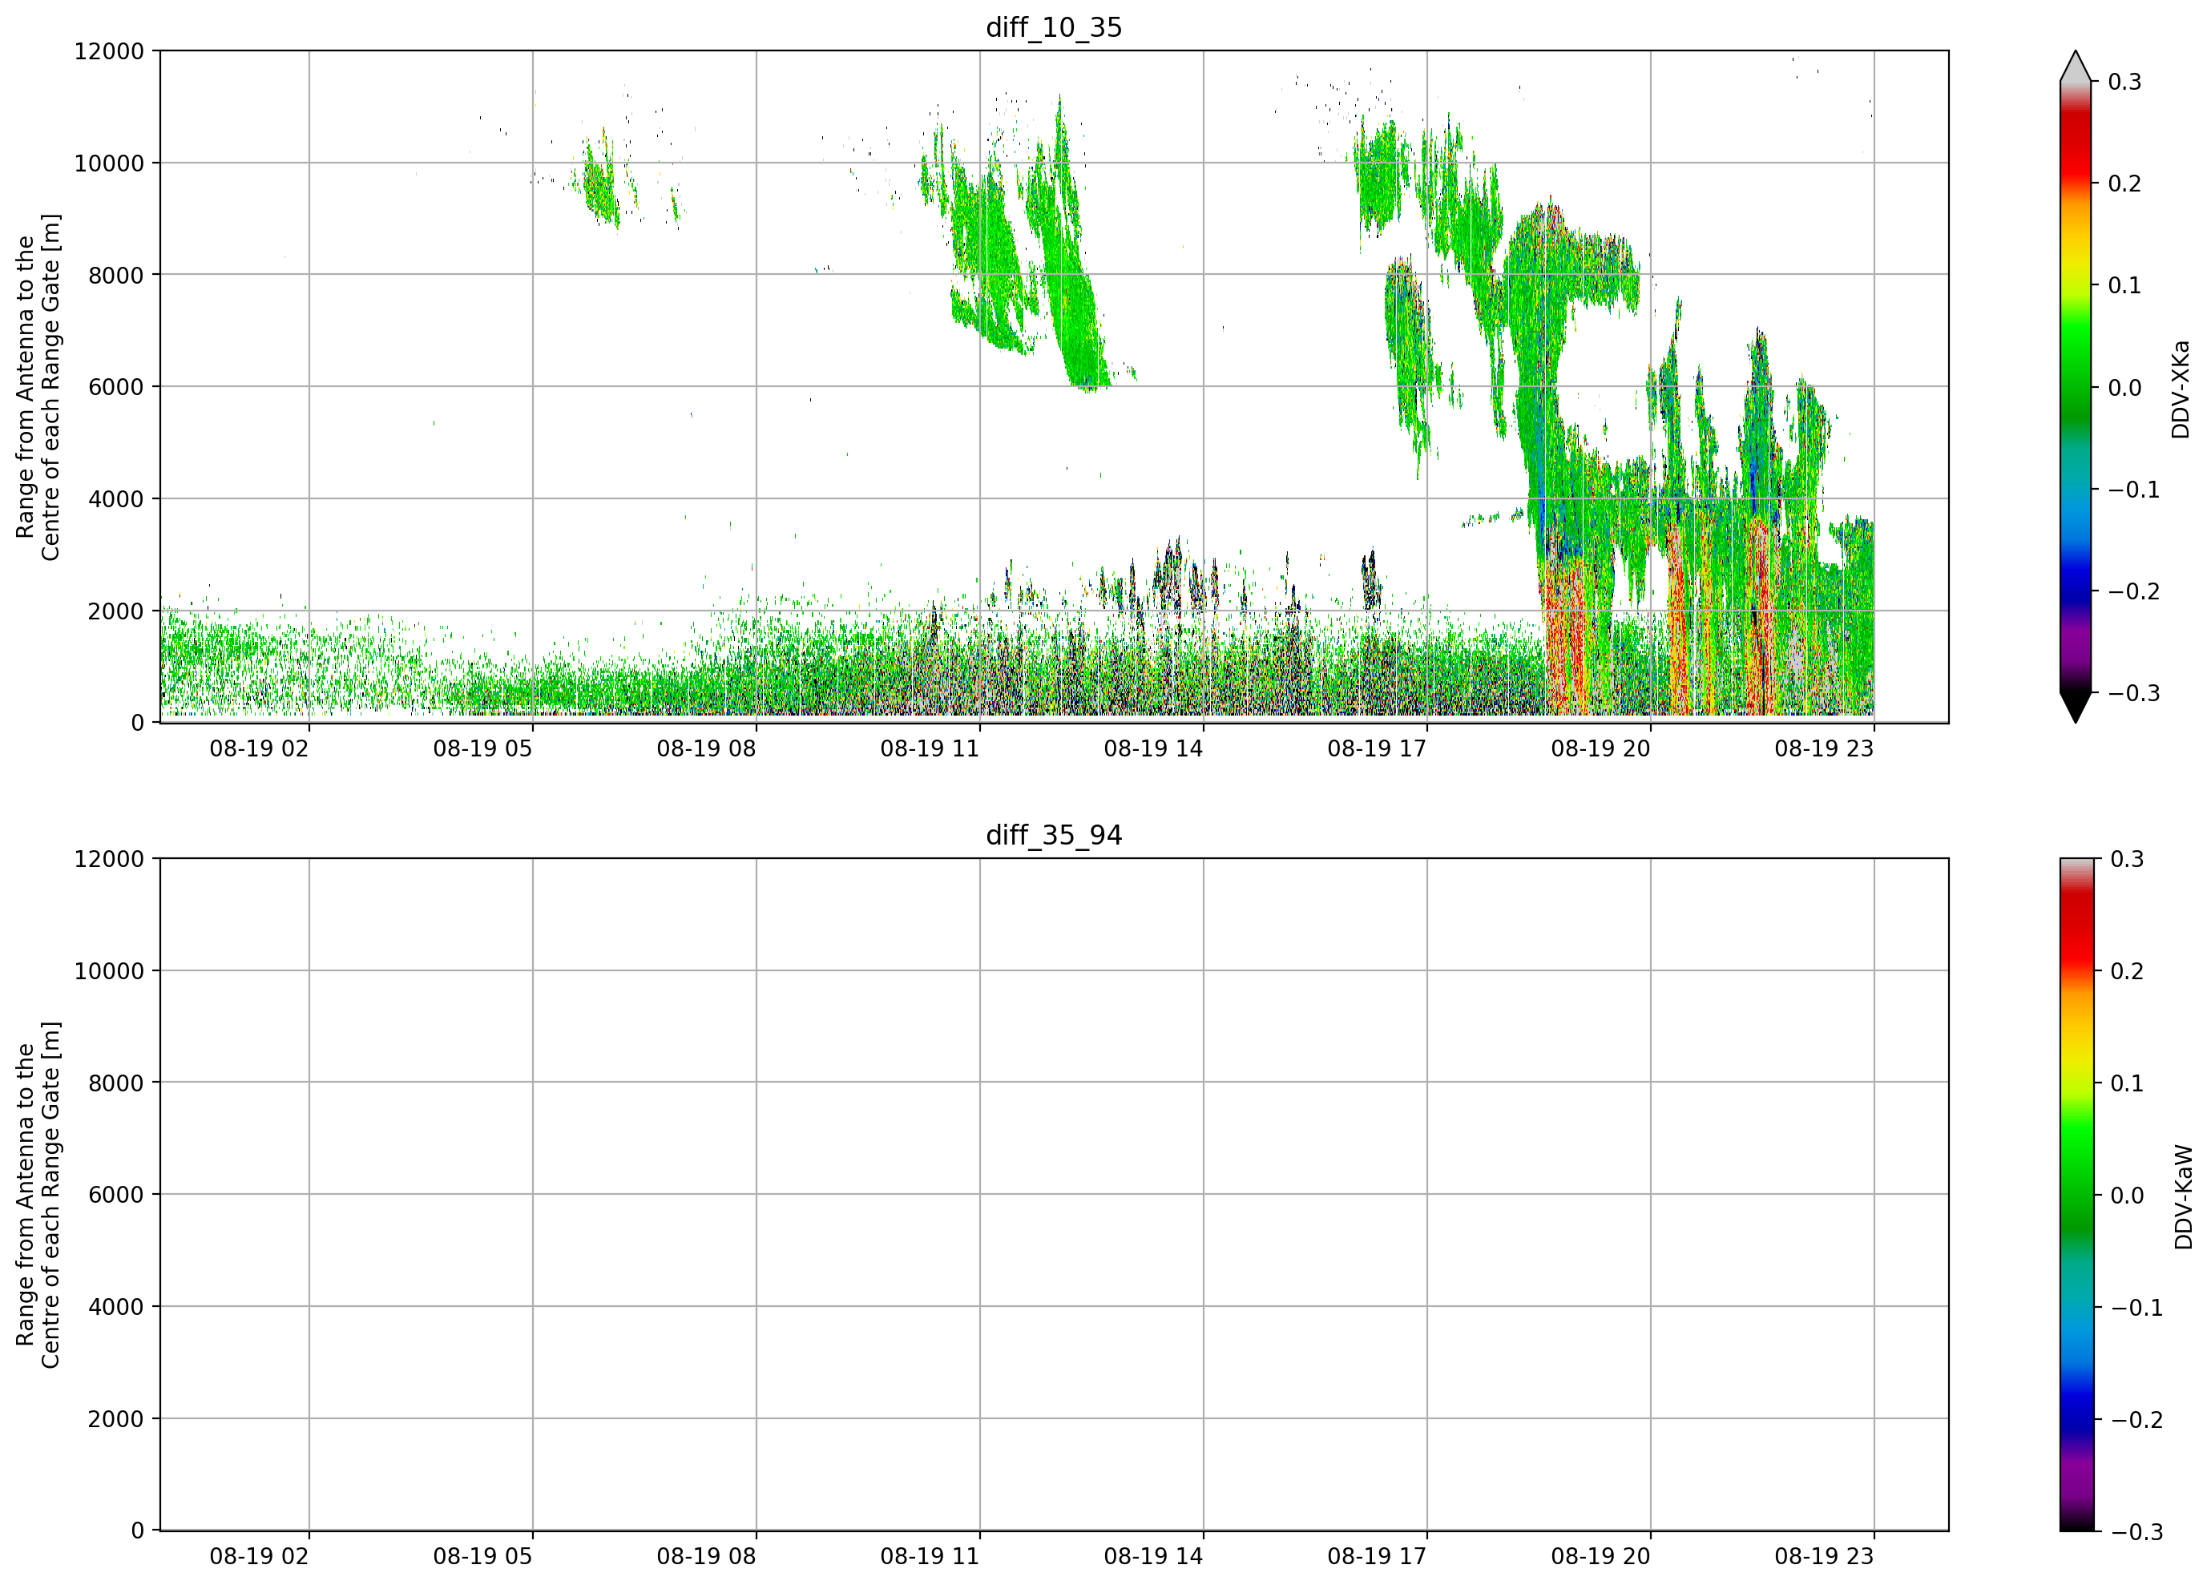This screenshot has height=1585, width=2211.
Task: Click the bottom colorbar's blue -0.2 region
Action: click(2076, 1419)
